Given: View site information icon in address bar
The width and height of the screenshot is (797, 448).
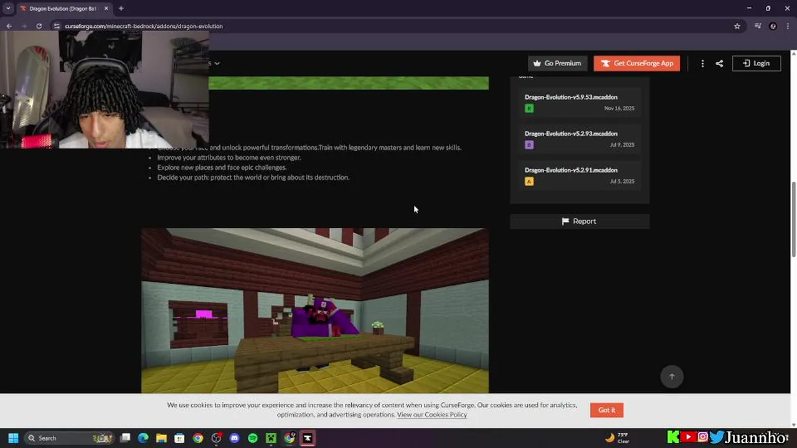Looking at the screenshot, I should click(57, 26).
